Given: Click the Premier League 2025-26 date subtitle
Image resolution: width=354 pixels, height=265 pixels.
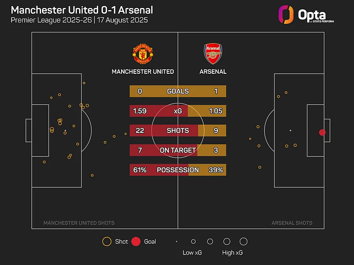Looking at the screenshot, I should (79, 20).
